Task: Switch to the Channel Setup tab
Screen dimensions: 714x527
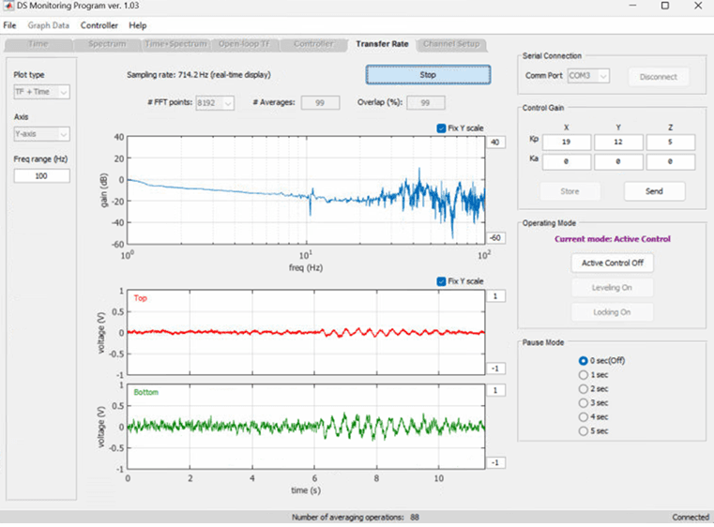Action: (451, 44)
